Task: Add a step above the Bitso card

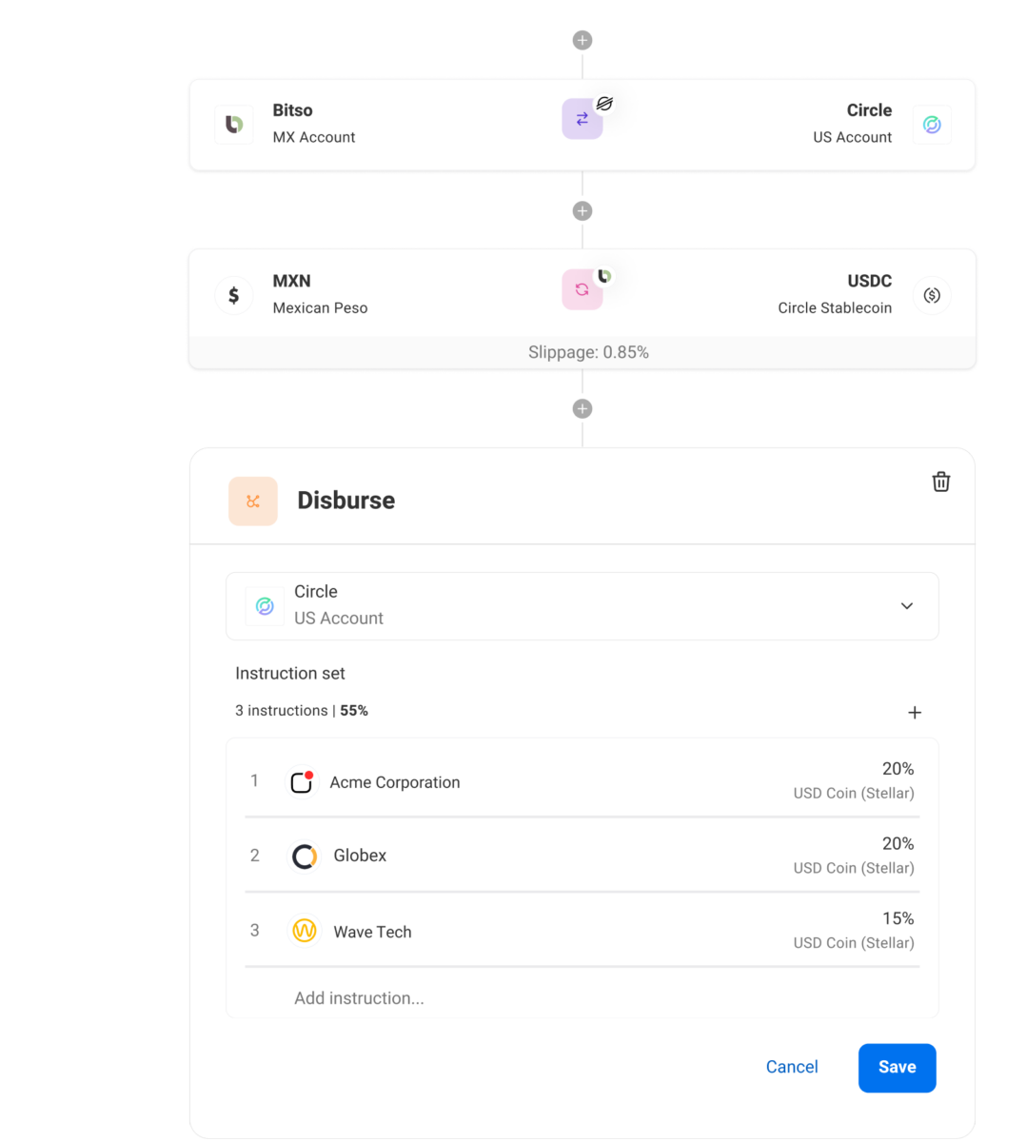Action: 582,40
